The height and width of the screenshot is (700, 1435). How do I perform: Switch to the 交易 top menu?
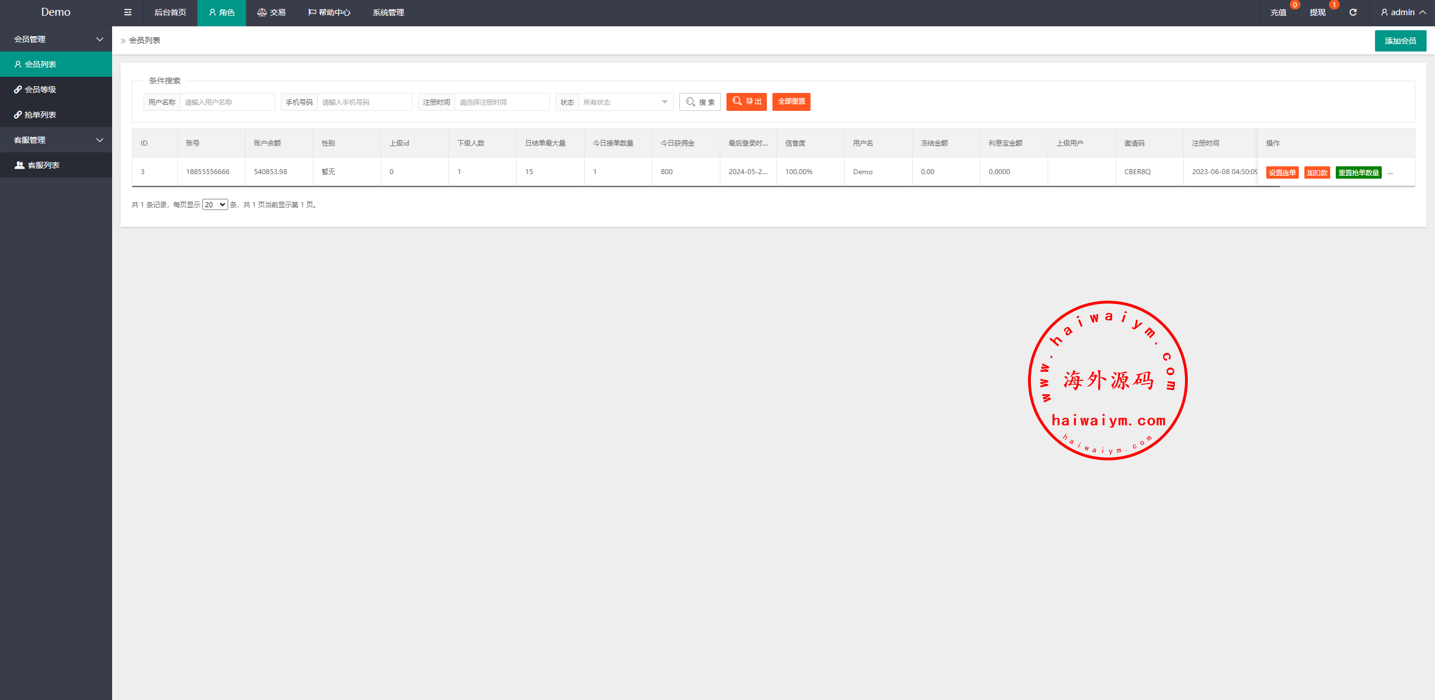click(271, 12)
